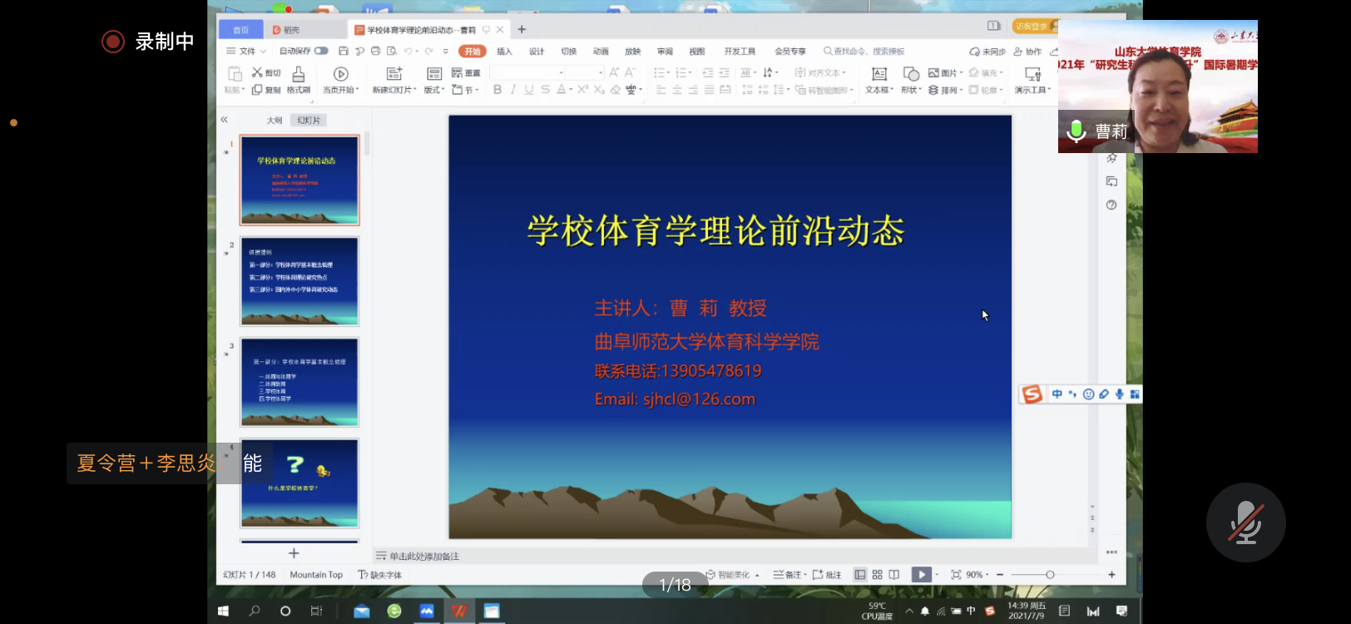Open the 插入 (Insert) ribbon tab
This screenshot has width=1351, height=624.
[504, 52]
